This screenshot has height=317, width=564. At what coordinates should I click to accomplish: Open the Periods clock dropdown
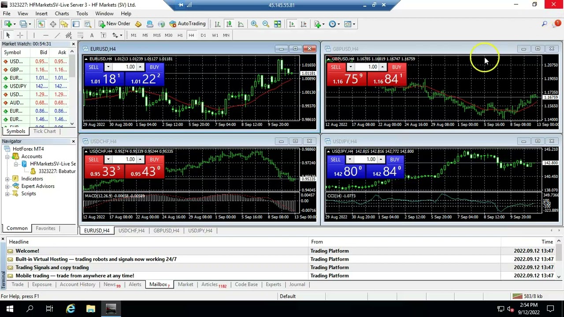point(334,24)
